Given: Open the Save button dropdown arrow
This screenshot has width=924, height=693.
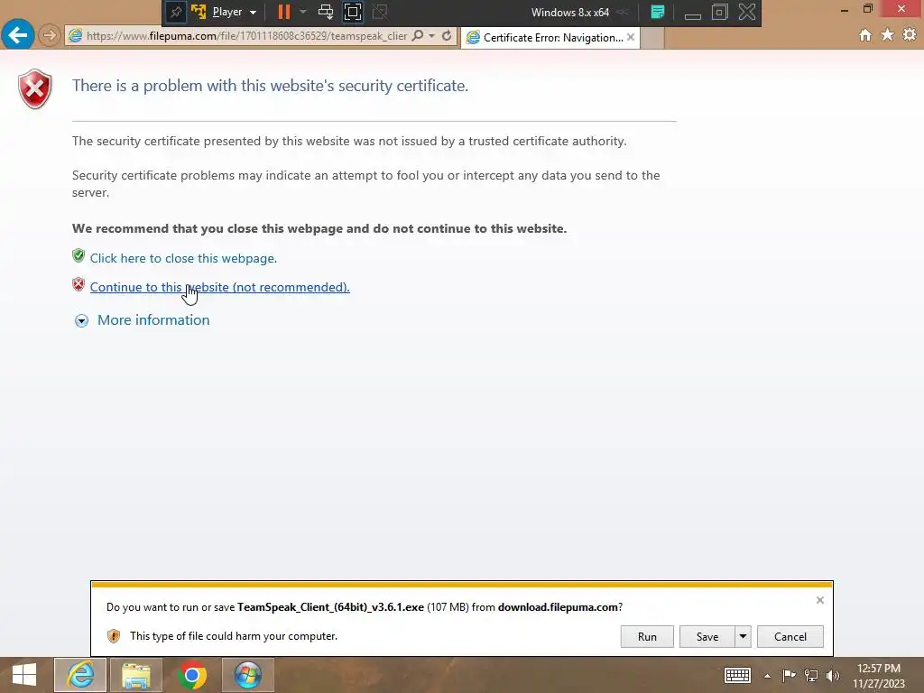Looking at the screenshot, I should (x=744, y=636).
